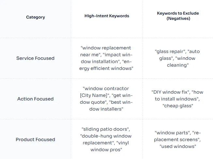Image resolution: width=213 pixels, height=159 pixels.
Task: Select the "best window installers" text
Action: (x=106, y=106)
